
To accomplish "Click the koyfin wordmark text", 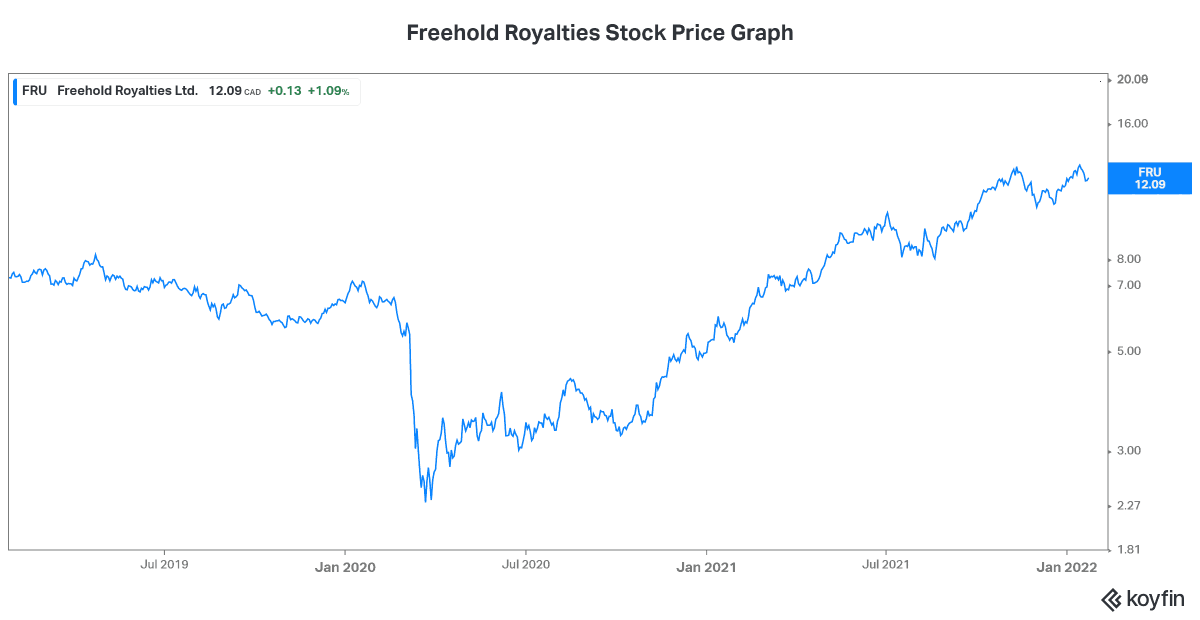I will (1155, 598).
